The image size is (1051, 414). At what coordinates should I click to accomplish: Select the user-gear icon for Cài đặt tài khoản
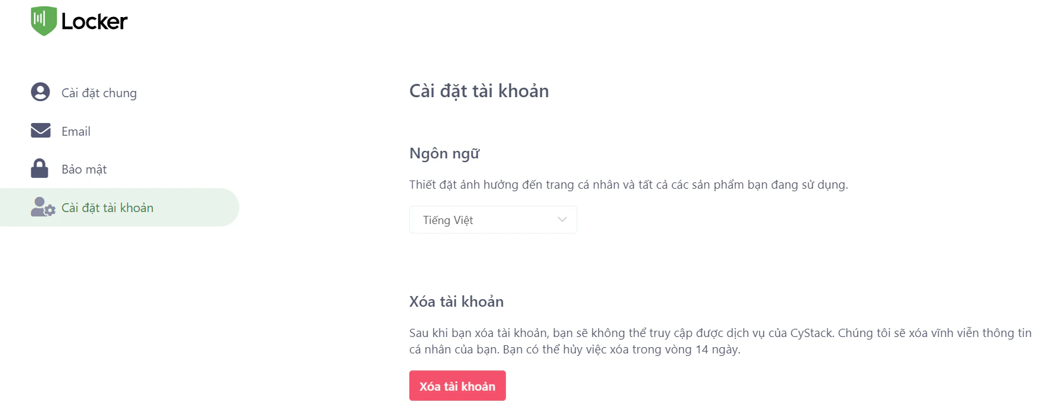[x=42, y=207]
